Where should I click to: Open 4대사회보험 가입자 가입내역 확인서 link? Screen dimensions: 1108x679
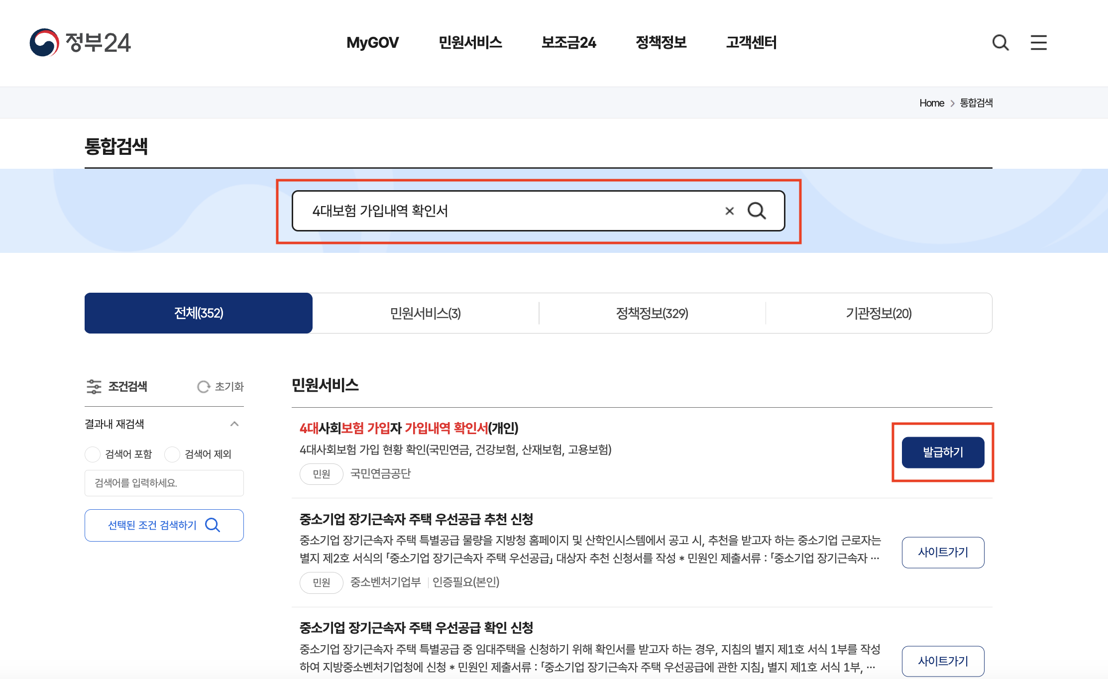click(x=409, y=428)
